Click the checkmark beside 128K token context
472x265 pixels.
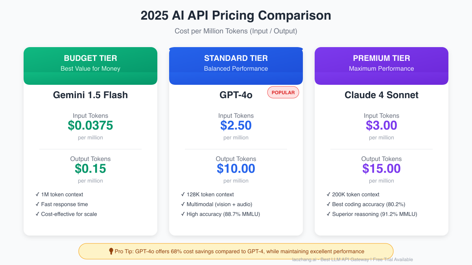tap(183, 194)
